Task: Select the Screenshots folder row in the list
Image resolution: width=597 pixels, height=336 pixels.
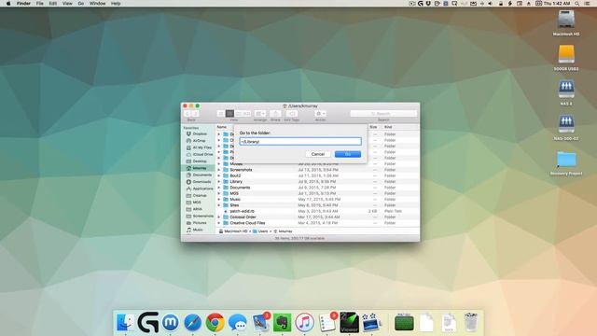Action: 317,170
